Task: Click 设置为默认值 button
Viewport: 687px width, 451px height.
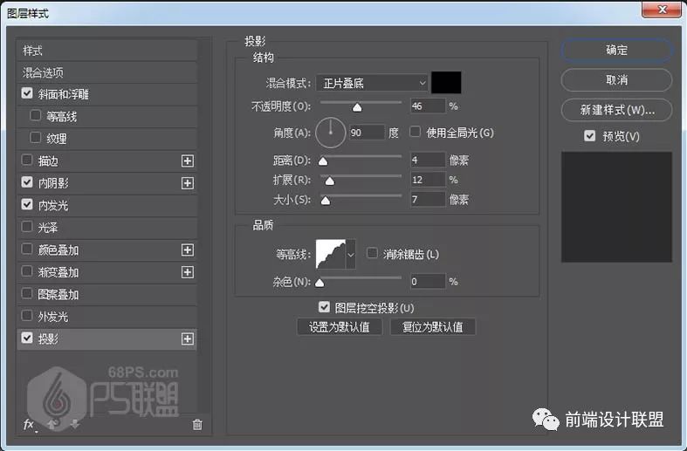Action: (x=340, y=327)
